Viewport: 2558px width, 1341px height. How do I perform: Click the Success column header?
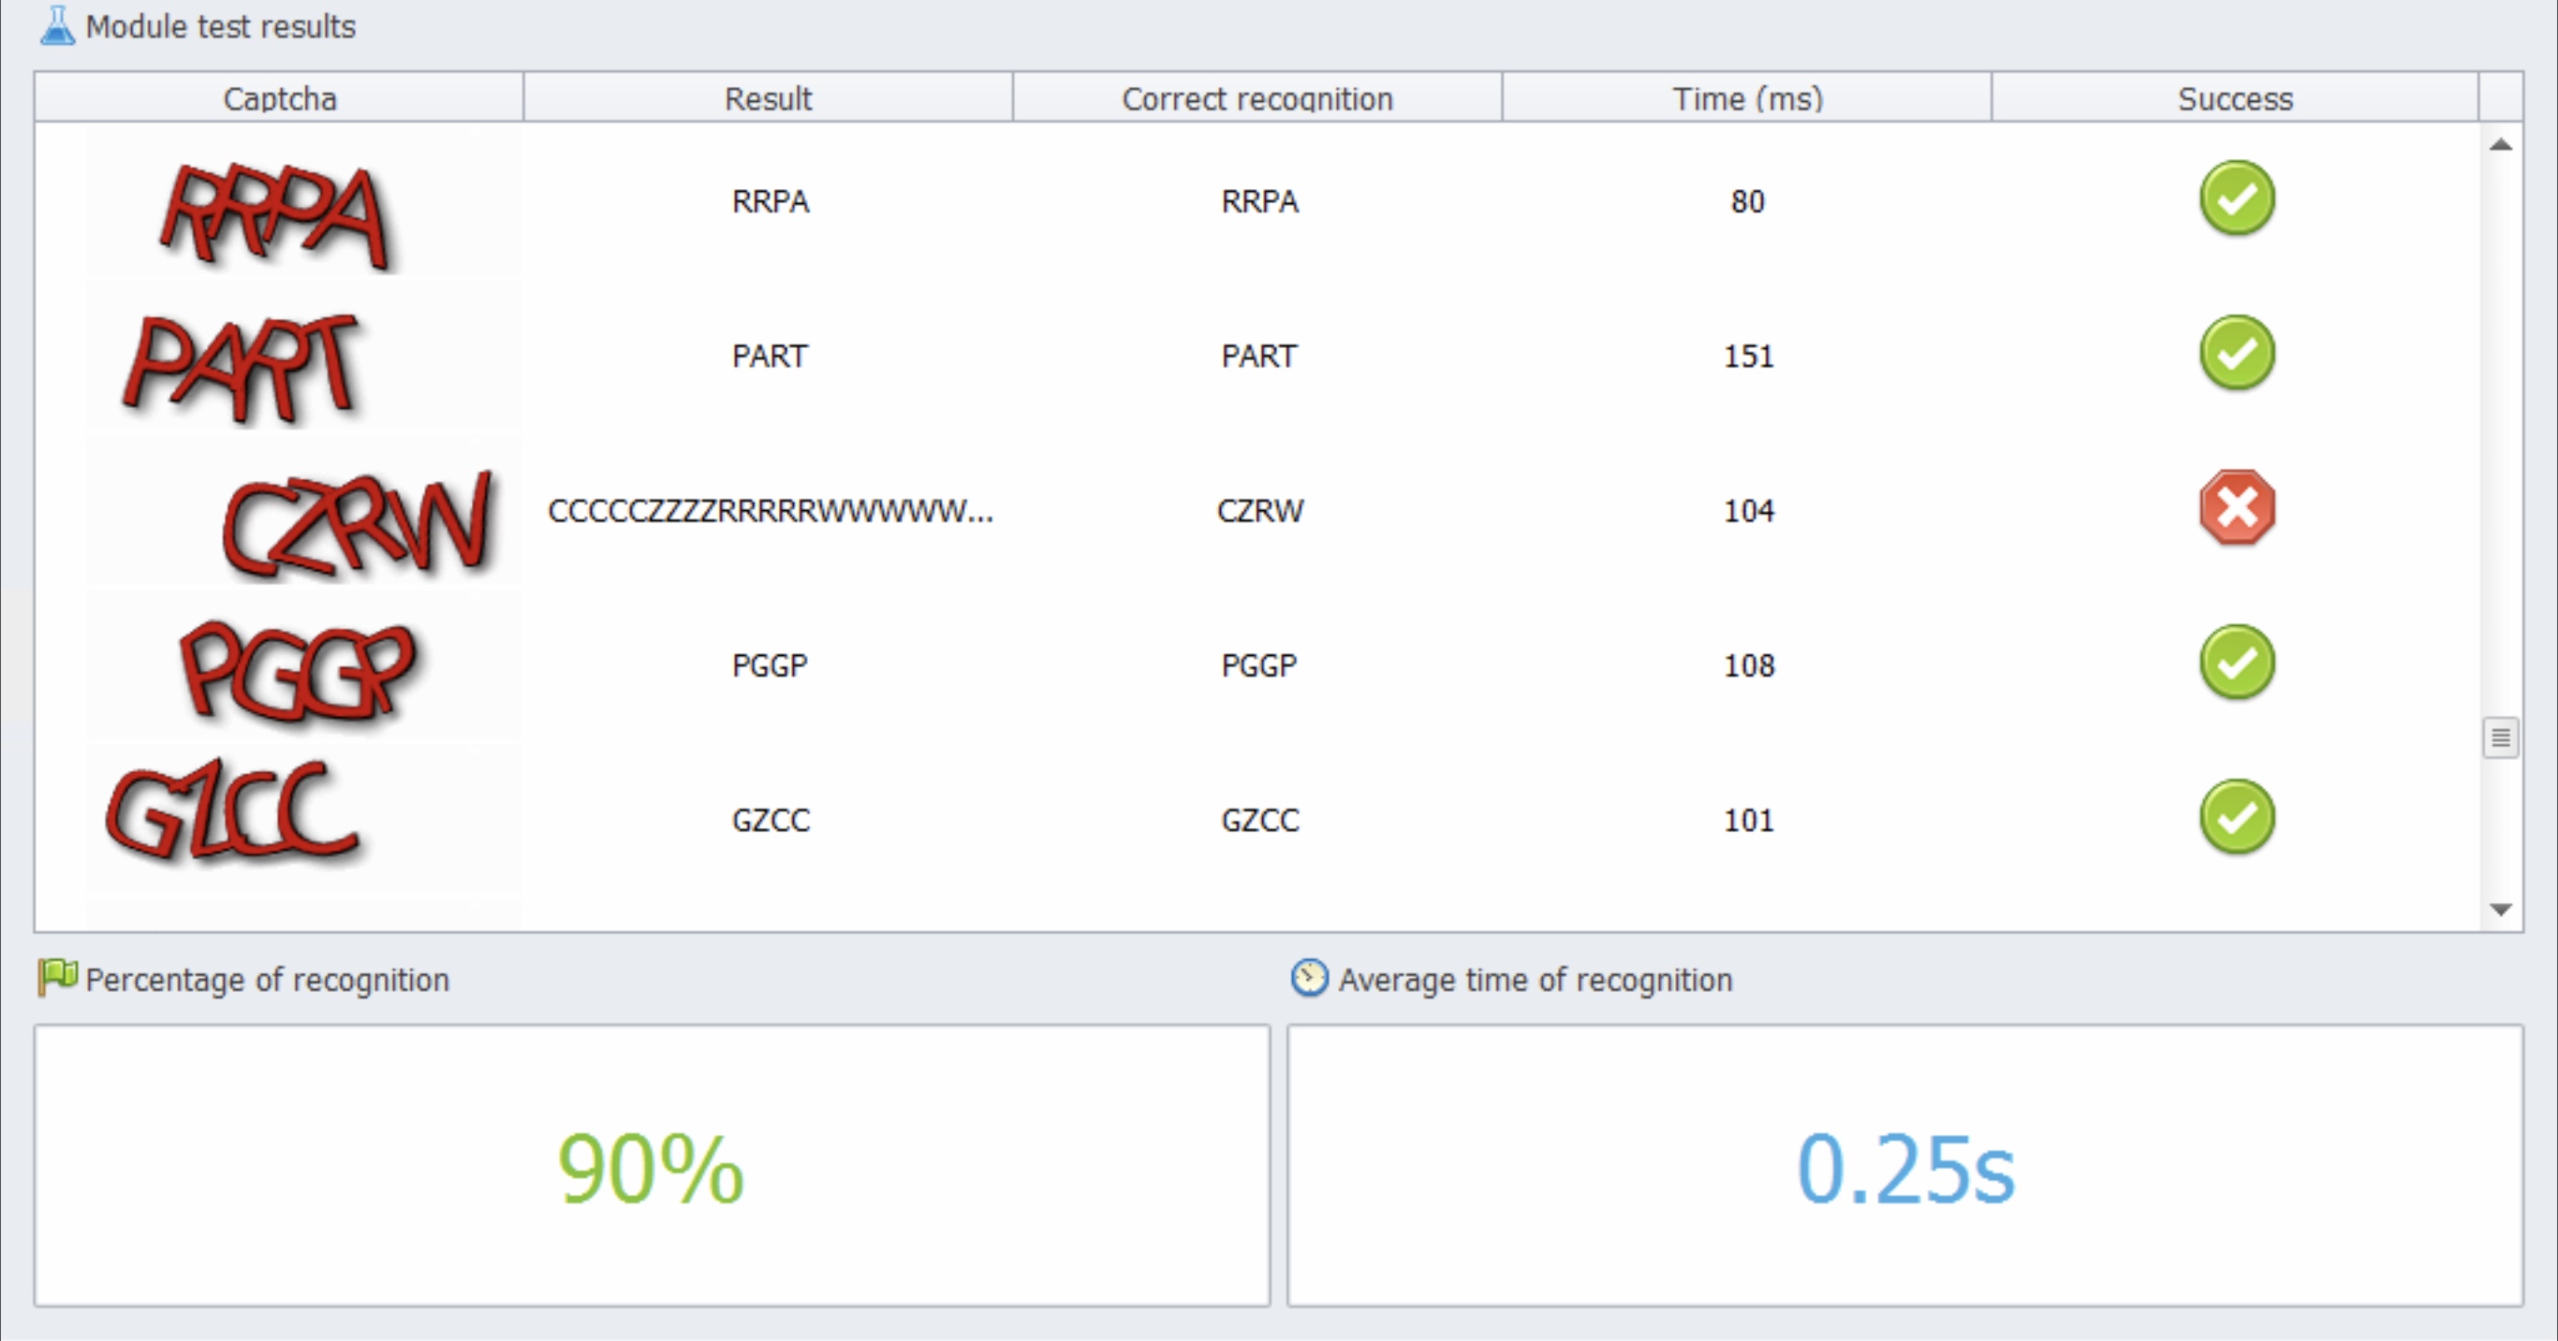[x=2234, y=98]
